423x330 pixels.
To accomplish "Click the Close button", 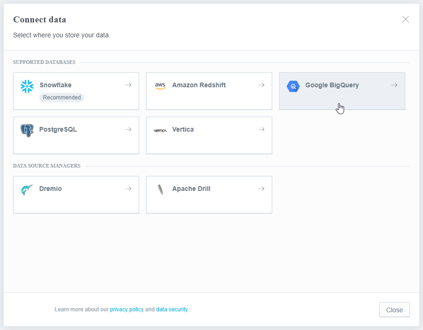I will tap(394, 310).
